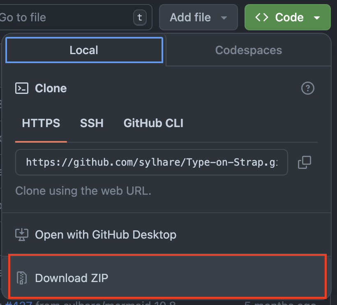Click the ZIP file archive icon

[x=21, y=278]
